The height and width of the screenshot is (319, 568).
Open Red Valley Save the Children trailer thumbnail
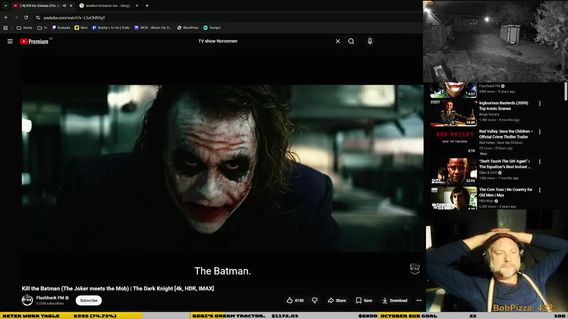453,142
